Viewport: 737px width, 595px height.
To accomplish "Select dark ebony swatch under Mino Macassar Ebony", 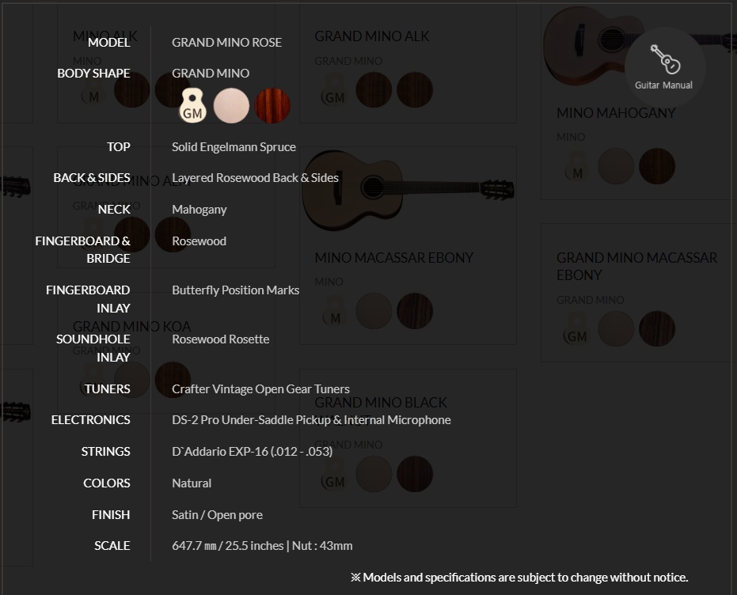I will [415, 311].
